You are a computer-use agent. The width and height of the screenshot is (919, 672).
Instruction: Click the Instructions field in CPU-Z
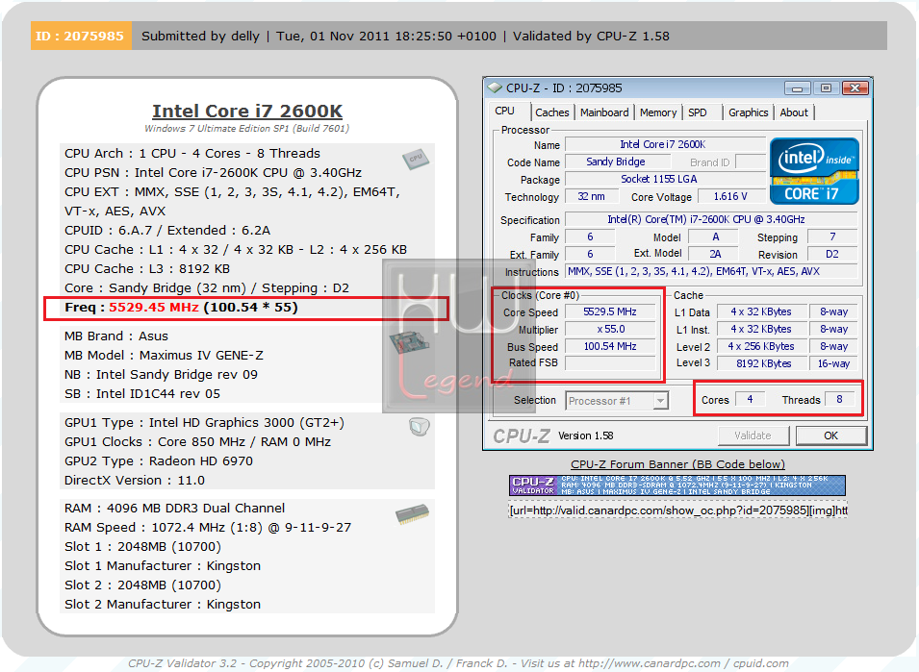click(711, 272)
